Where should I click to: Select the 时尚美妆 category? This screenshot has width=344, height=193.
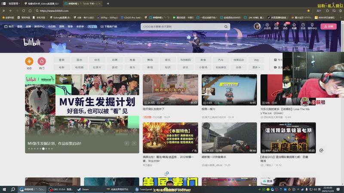[221, 67]
